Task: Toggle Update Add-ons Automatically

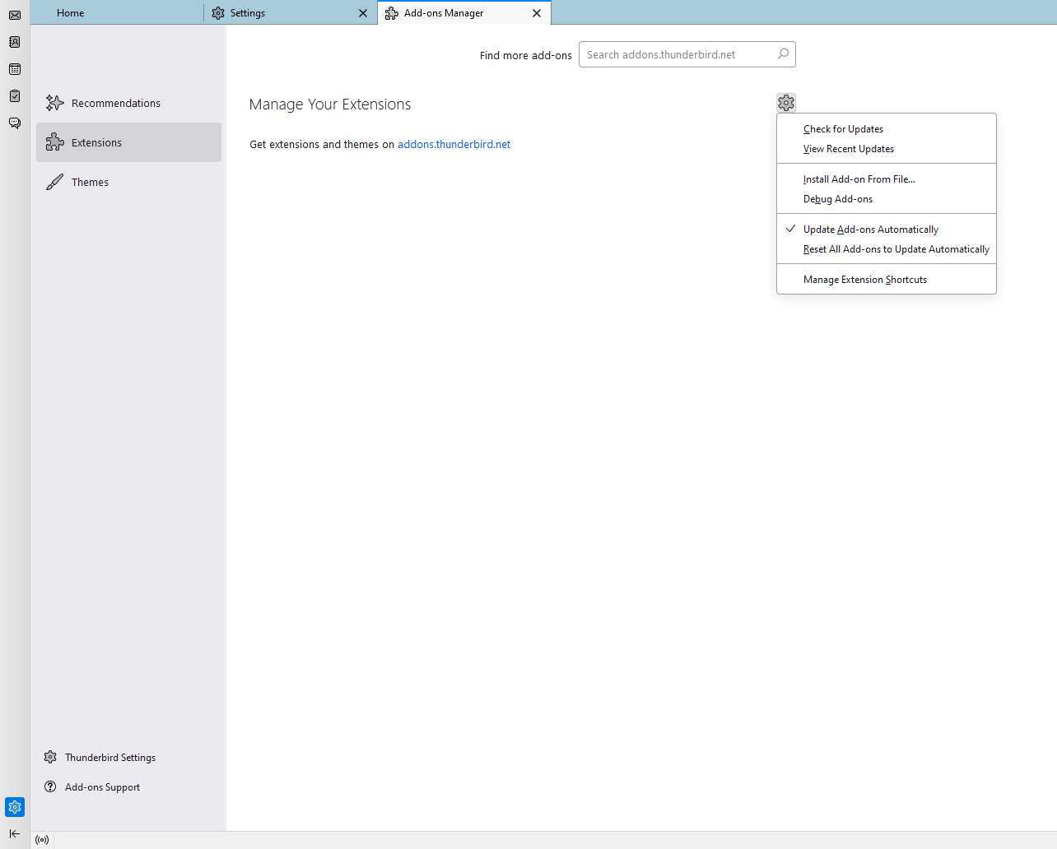Action: coord(870,230)
